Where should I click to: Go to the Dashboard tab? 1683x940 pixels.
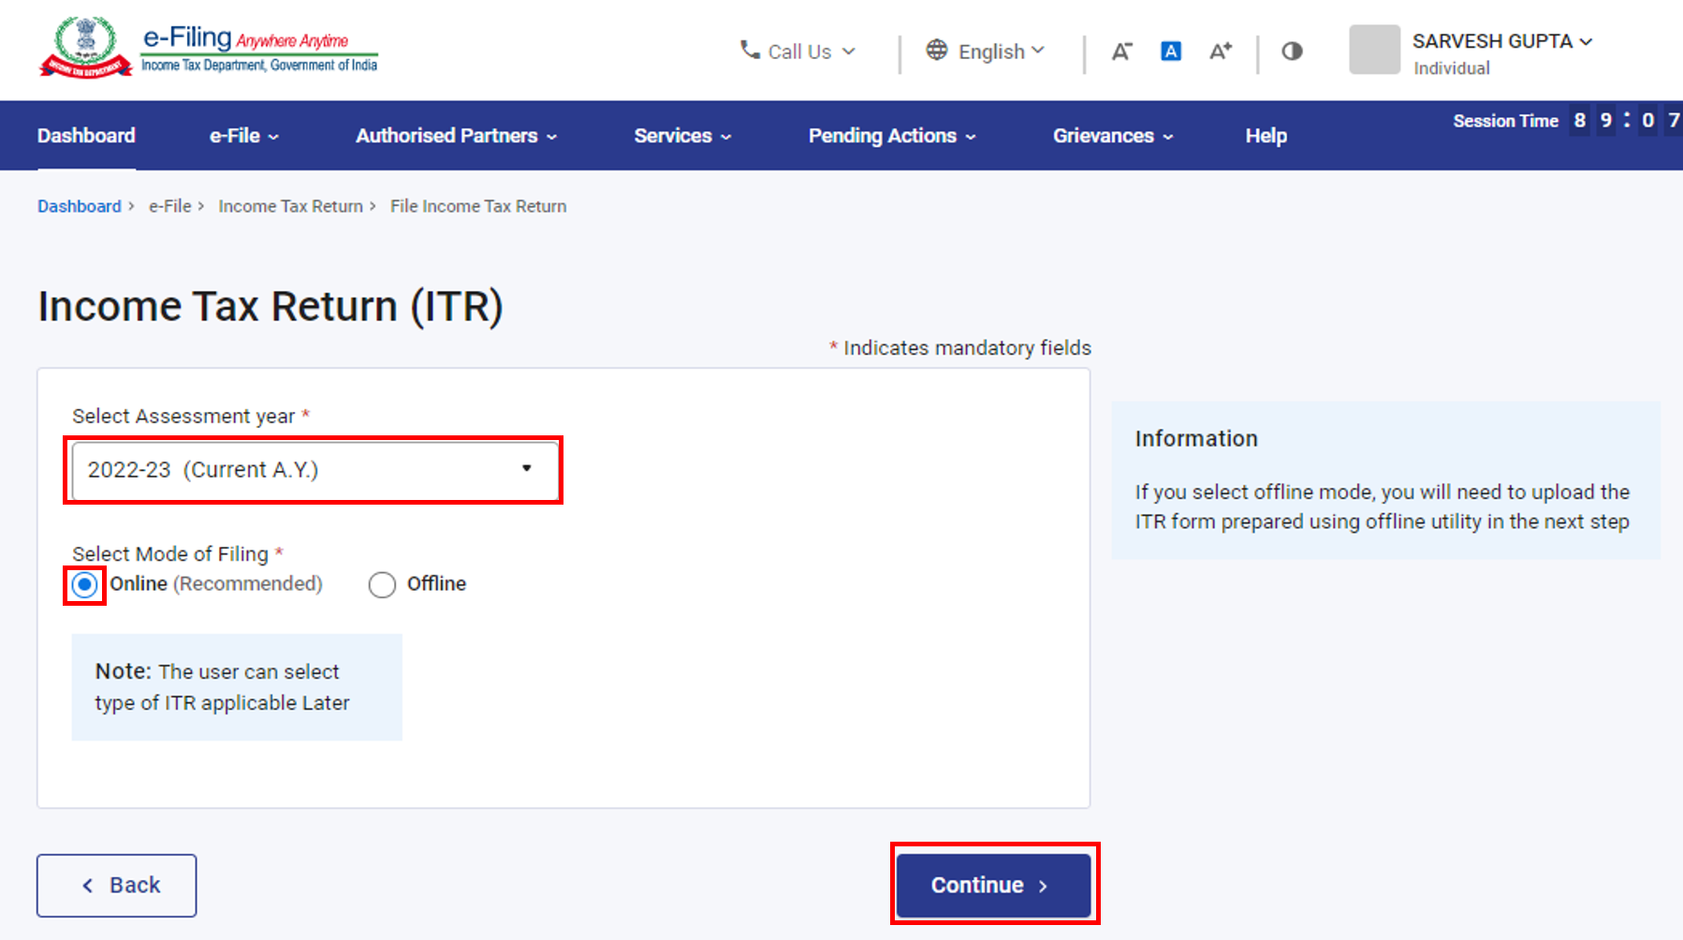tap(86, 136)
